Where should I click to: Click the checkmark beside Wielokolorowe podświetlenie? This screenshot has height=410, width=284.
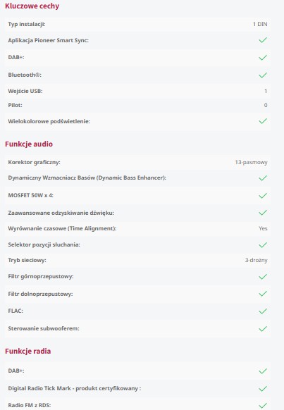pos(263,121)
